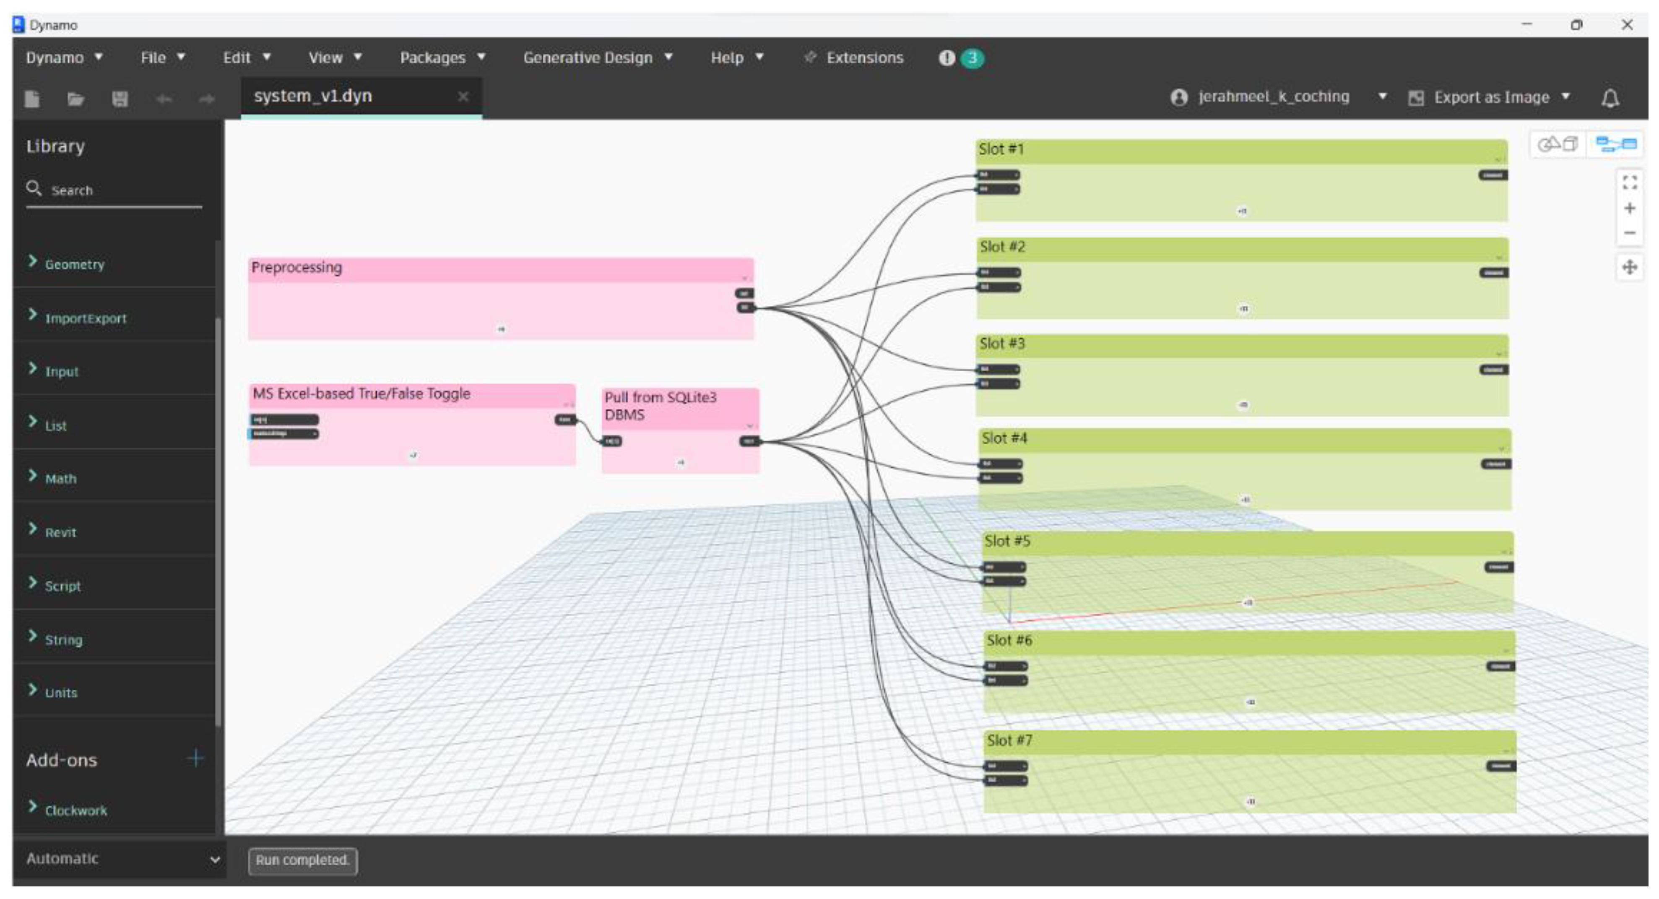The image size is (1659, 899).
Task: Click the Run completed status button
Action: coord(303,860)
